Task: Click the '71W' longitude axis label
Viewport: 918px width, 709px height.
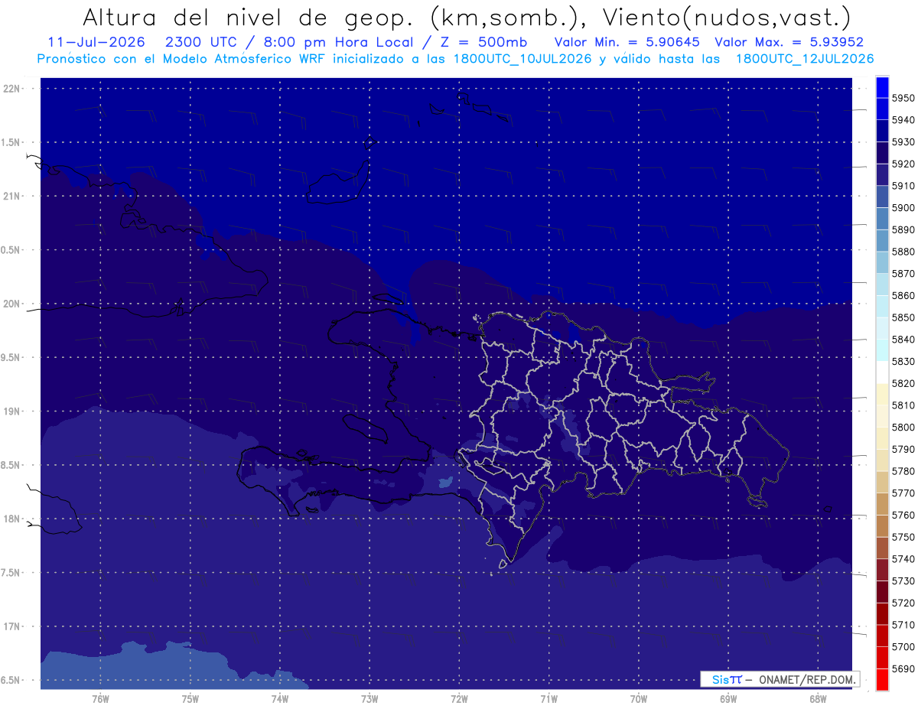Action: pyautogui.click(x=549, y=699)
